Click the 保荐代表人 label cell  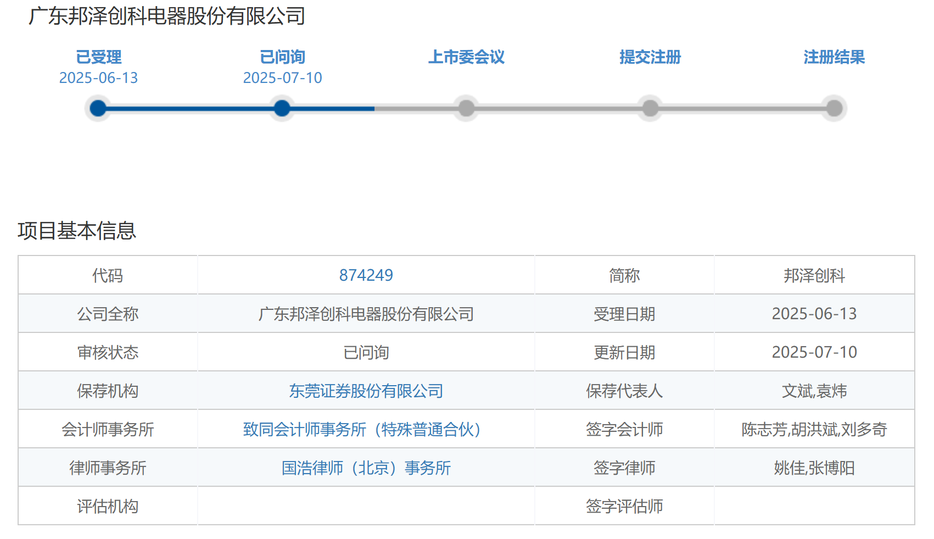click(x=624, y=391)
